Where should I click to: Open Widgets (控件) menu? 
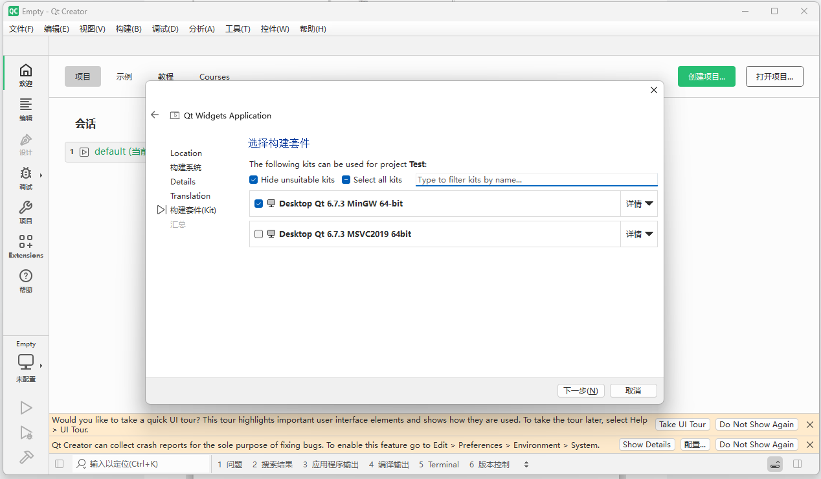click(275, 29)
